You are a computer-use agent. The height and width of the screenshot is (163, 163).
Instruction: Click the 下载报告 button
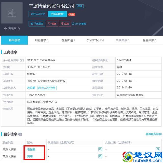[37, 23]
